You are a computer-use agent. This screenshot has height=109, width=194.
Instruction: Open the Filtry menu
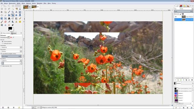[45, 3]
